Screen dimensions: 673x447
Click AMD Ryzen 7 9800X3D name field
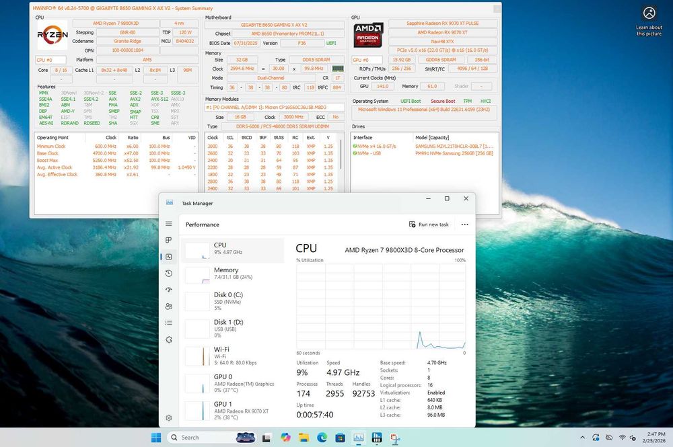click(x=116, y=24)
